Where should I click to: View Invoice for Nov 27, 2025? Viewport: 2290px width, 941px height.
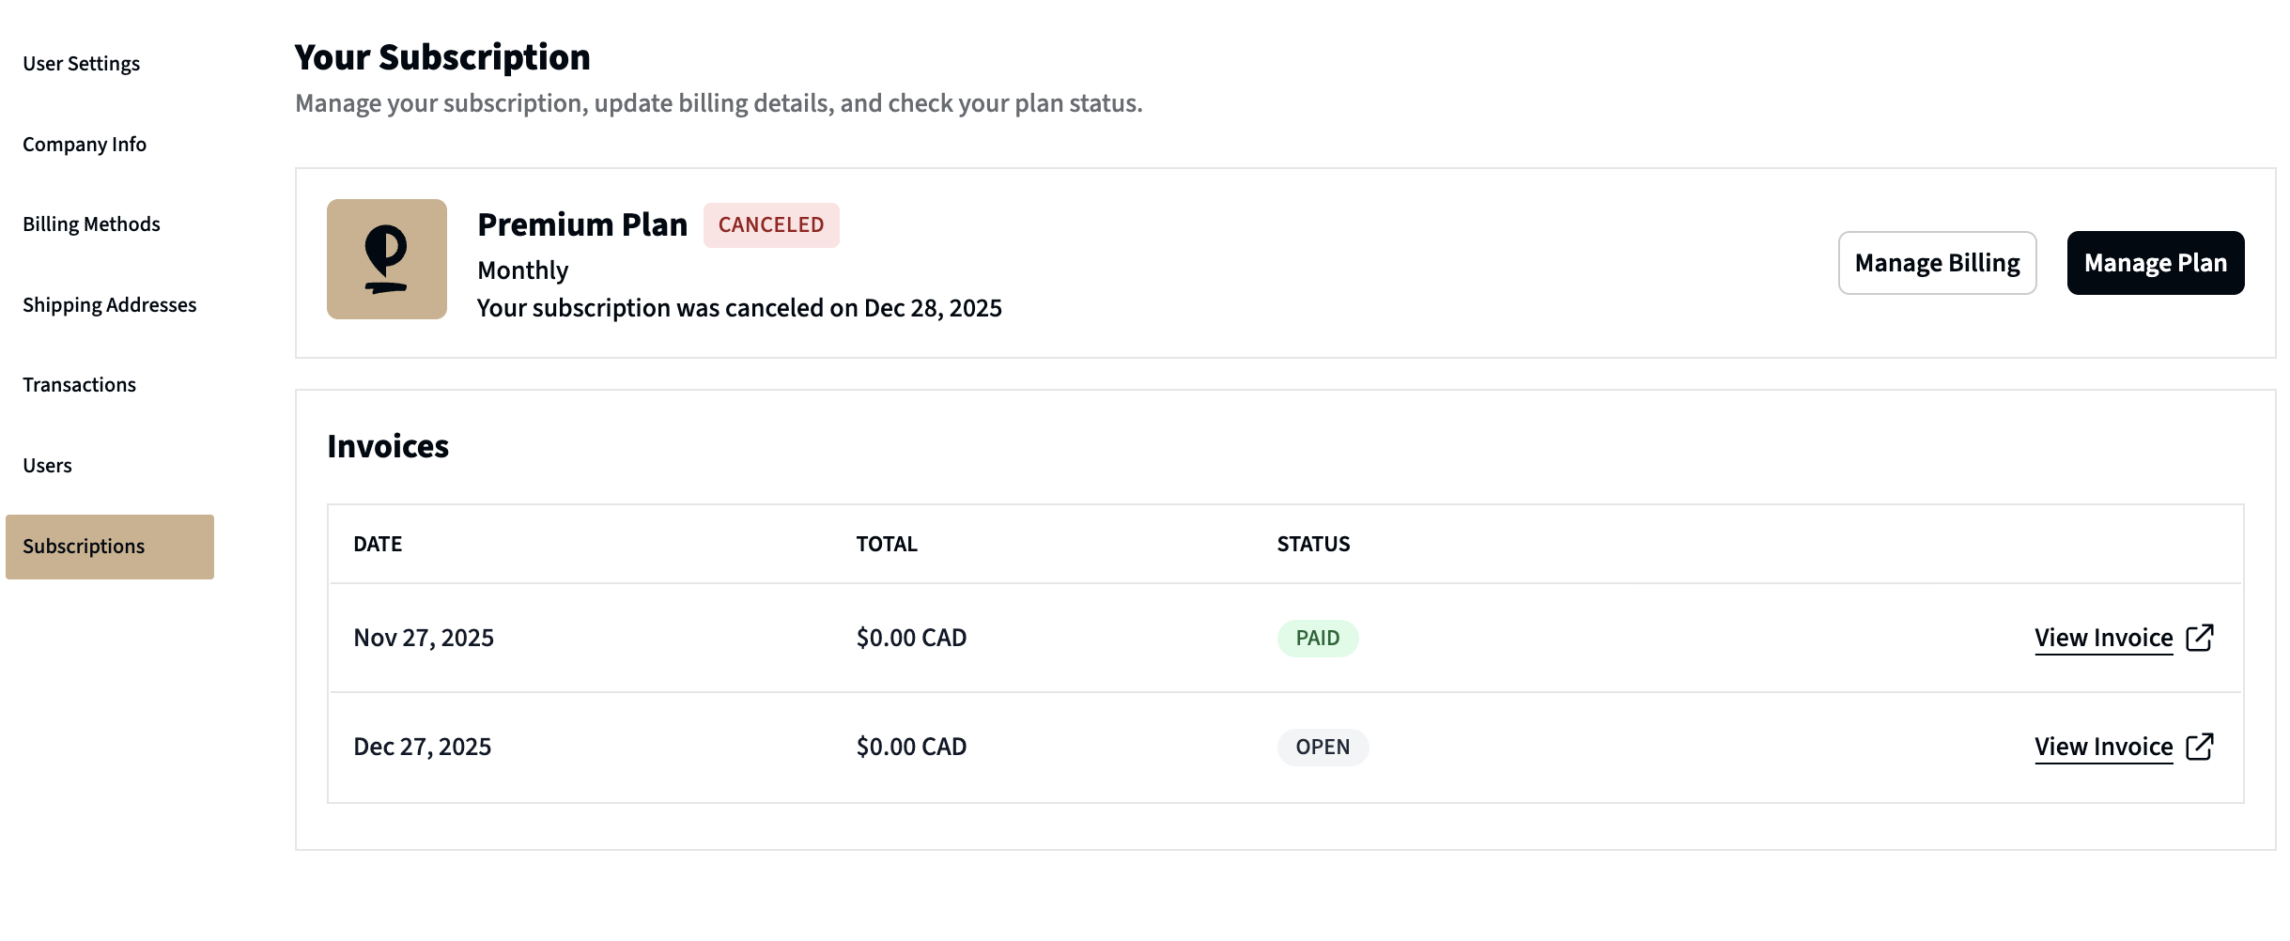pos(2103,638)
